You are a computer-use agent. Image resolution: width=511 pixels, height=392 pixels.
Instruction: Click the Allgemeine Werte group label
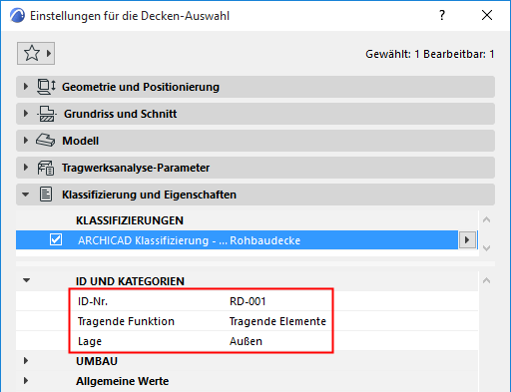[122, 381]
